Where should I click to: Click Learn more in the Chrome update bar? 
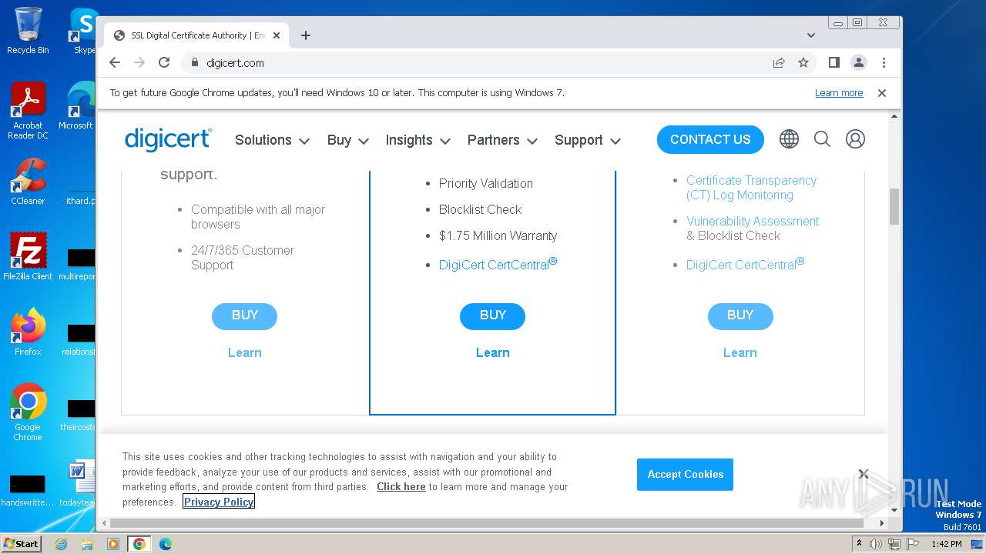click(x=839, y=92)
